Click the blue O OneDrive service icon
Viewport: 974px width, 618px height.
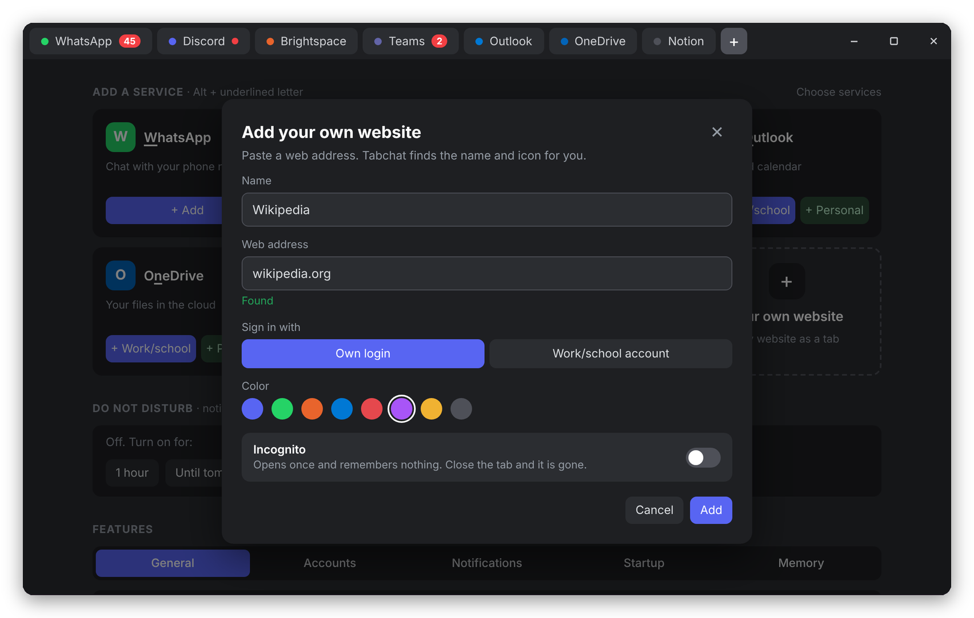coord(121,275)
